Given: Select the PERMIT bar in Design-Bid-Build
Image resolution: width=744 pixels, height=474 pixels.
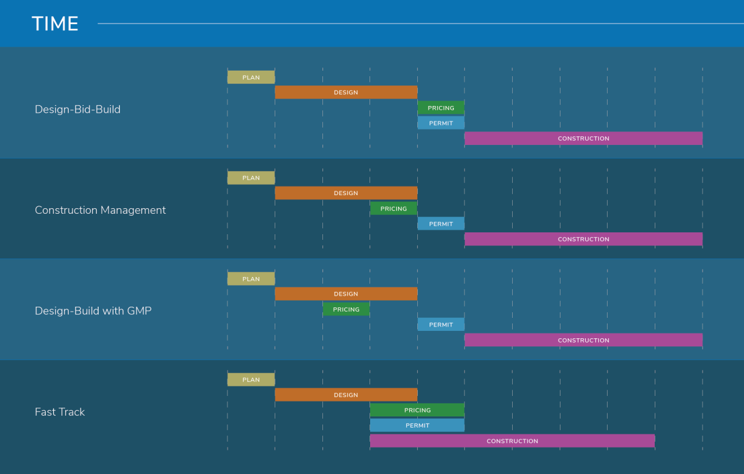Looking at the screenshot, I should (x=441, y=123).
